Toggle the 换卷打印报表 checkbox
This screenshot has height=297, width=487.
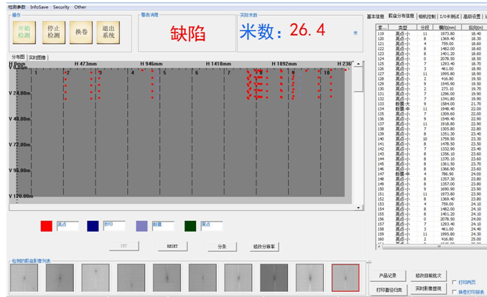click(454, 292)
